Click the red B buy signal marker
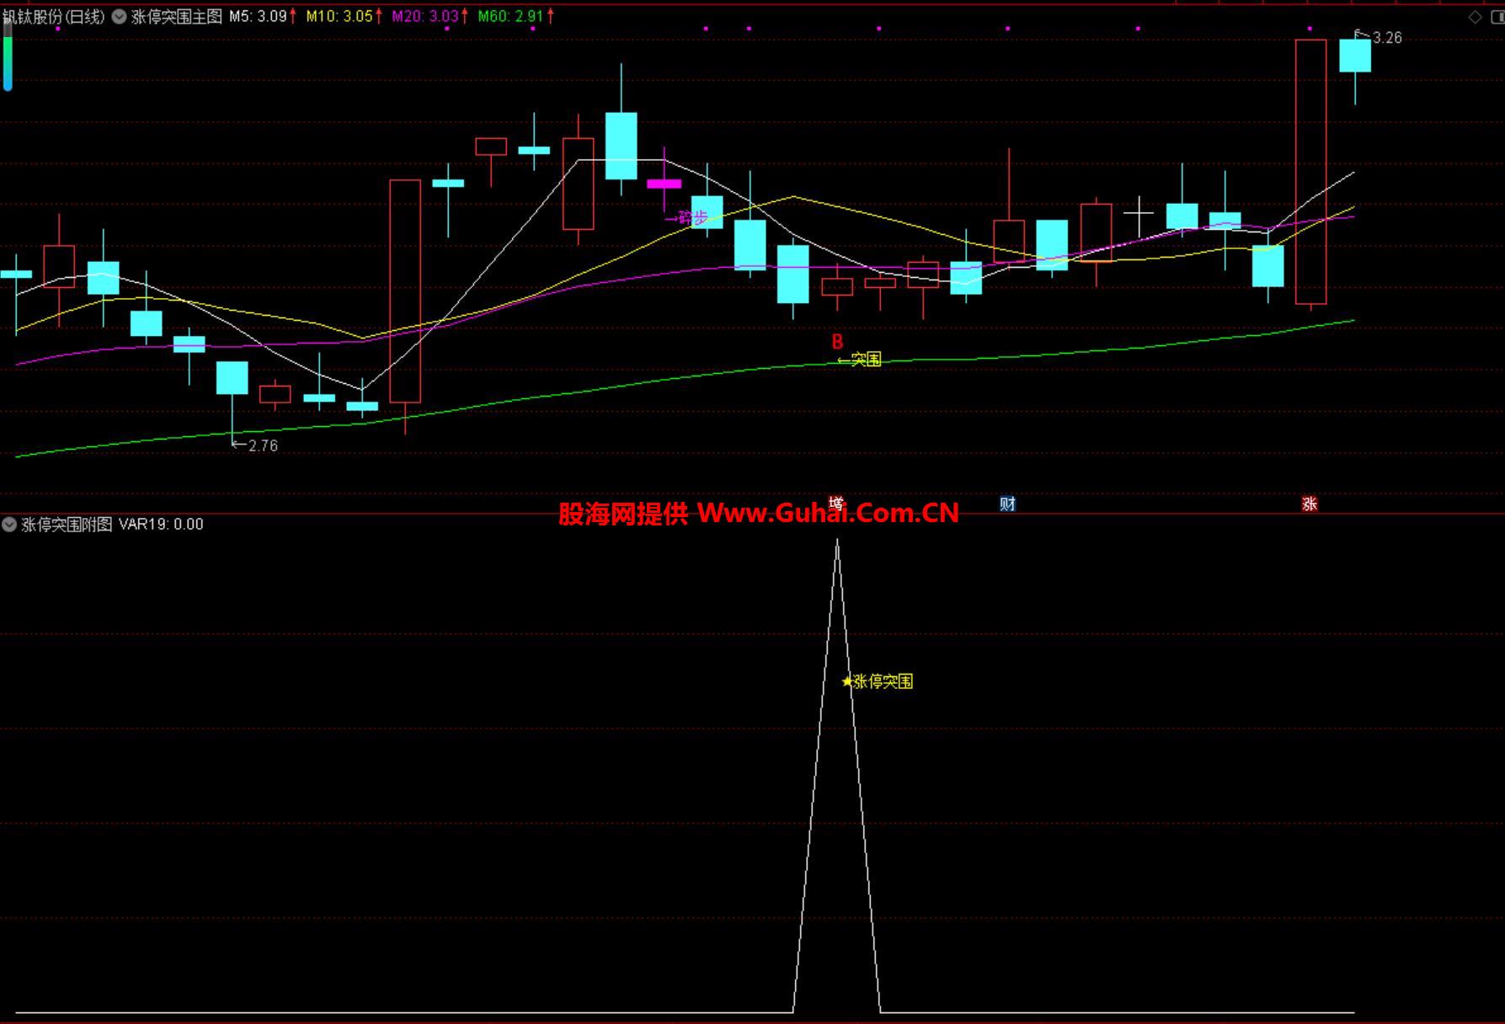This screenshot has height=1024, width=1505. 837,342
